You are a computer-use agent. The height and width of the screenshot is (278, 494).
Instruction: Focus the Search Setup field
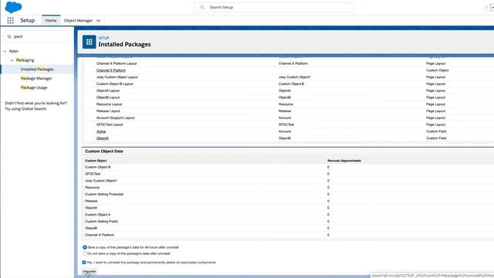pos(273,7)
